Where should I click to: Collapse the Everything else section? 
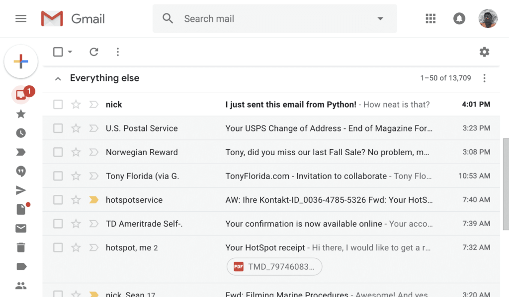pyautogui.click(x=58, y=78)
